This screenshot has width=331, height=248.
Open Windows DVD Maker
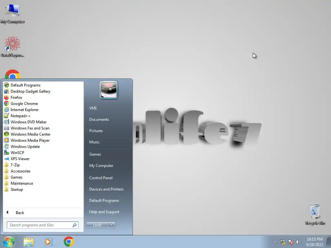pos(25,122)
